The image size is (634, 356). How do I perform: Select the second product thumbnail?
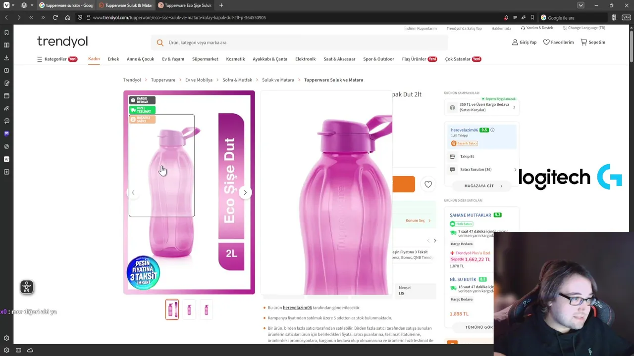pos(189,310)
